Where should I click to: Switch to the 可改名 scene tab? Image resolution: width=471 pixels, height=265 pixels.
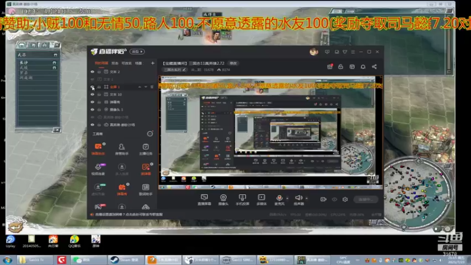point(127,64)
